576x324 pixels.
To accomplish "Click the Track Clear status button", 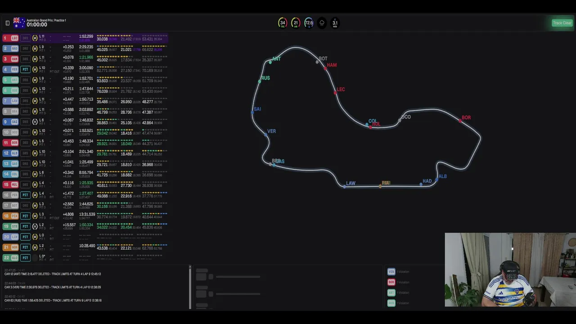I will pyautogui.click(x=562, y=23).
